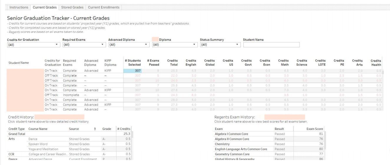Expand the Required Exams filter dropdown
The image size is (390, 165).
[84, 45]
